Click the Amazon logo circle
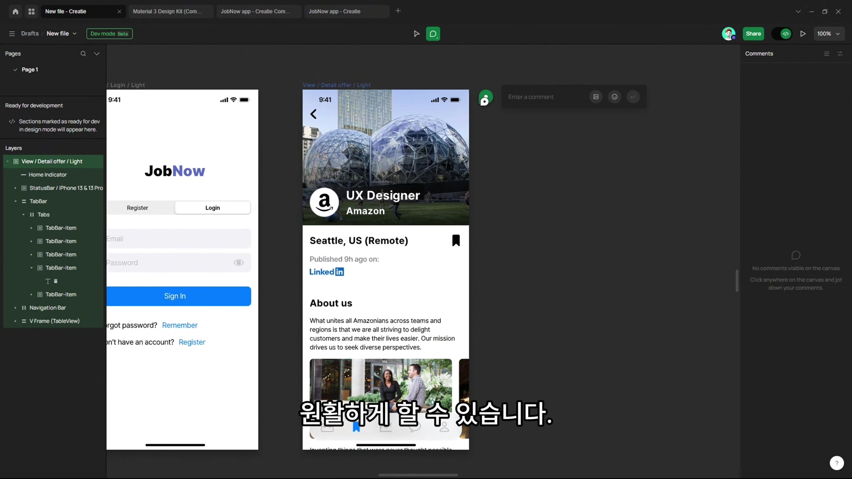This screenshot has width=852, height=479. [324, 202]
